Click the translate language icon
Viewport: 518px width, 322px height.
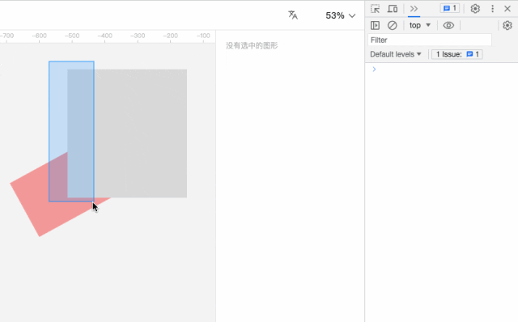point(293,15)
